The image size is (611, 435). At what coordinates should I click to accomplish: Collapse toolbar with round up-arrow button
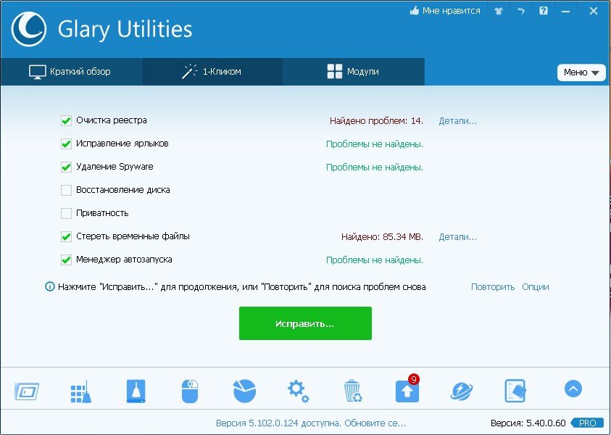573,389
